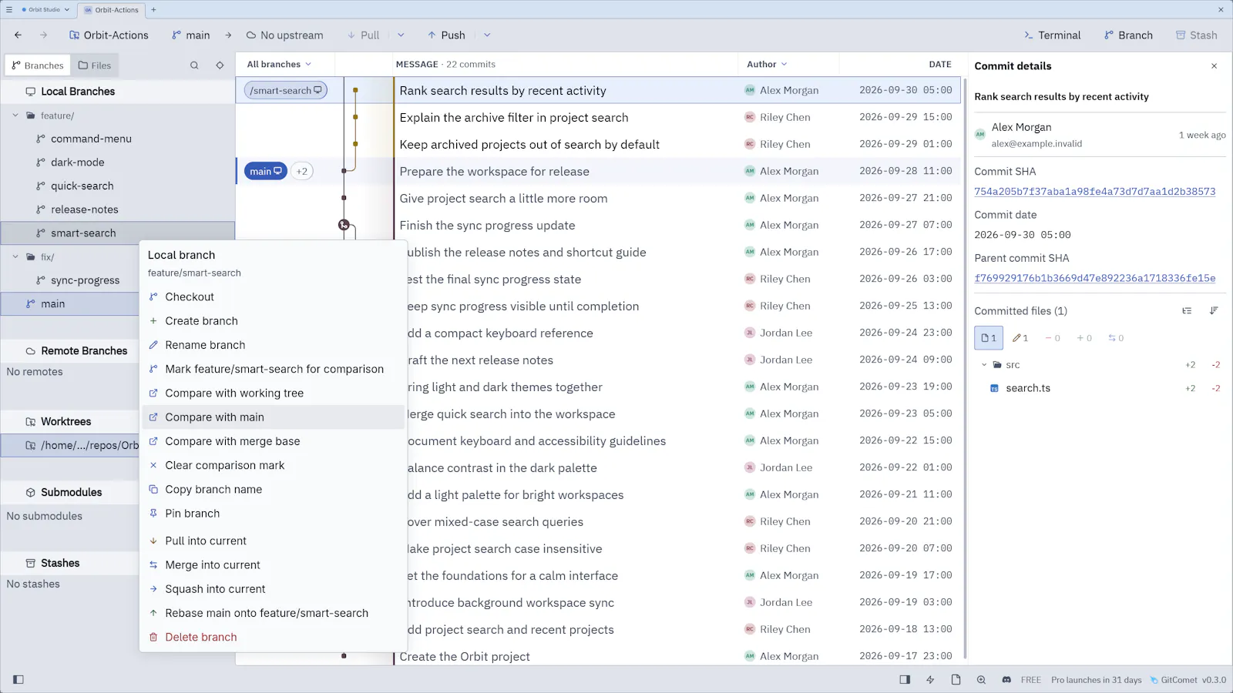Open the parent commit SHA link

1094,278
